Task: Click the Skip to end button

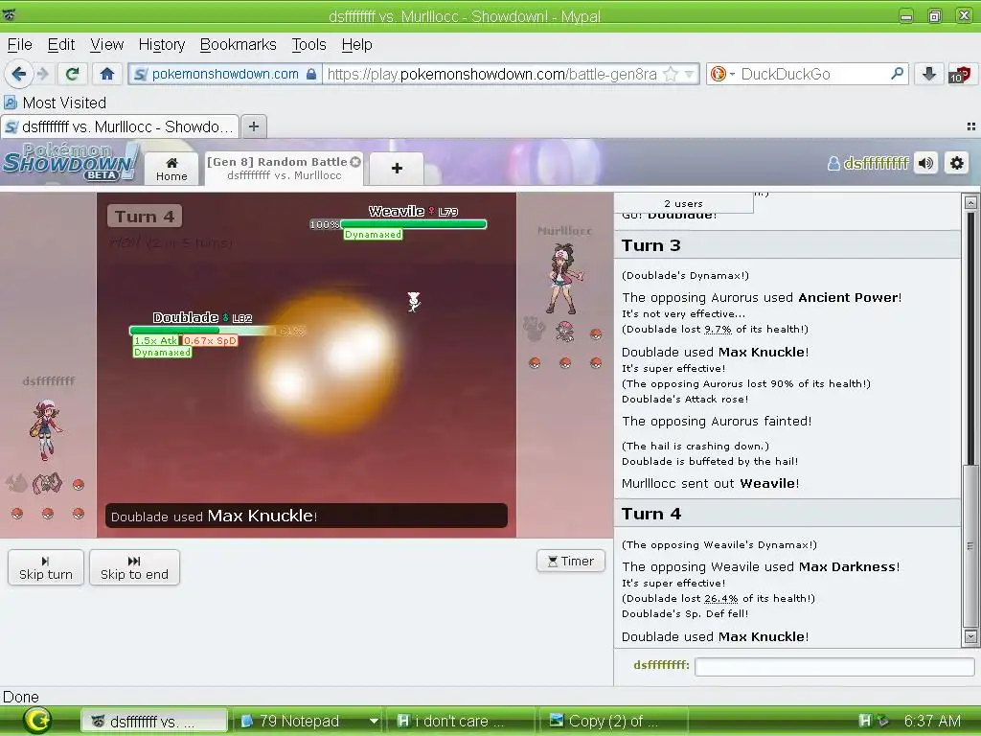Action: (x=134, y=567)
